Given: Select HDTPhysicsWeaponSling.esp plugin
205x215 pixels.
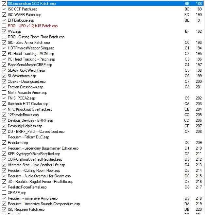Looking at the screenshot, I should [x=31, y=48].
